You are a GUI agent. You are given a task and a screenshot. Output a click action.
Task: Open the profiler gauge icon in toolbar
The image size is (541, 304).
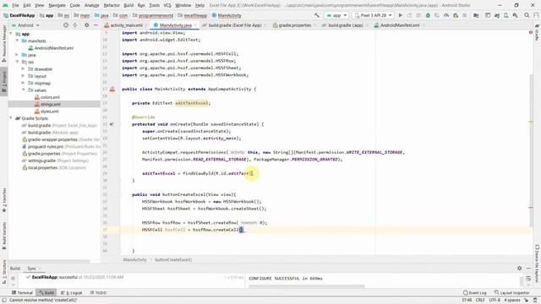click(446, 15)
